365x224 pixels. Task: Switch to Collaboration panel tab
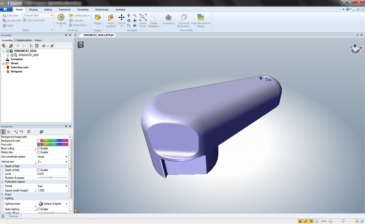24,40
